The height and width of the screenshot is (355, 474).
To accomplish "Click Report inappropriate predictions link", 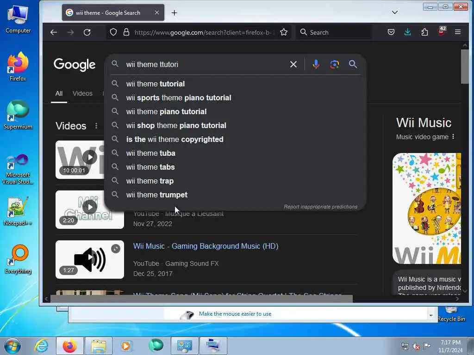I will [x=320, y=207].
